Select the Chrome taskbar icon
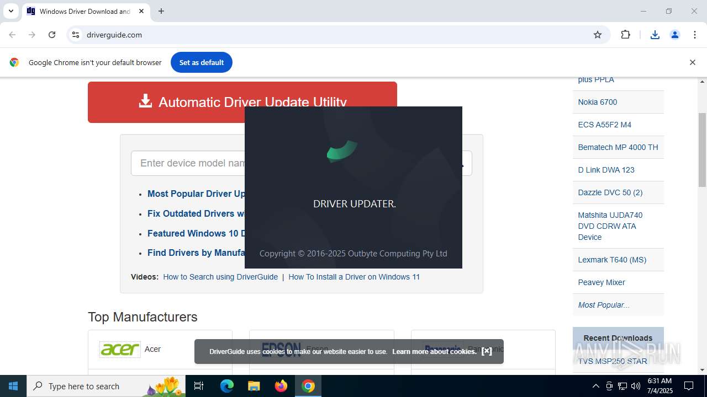The height and width of the screenshot is (397, 707). point(308,386)
